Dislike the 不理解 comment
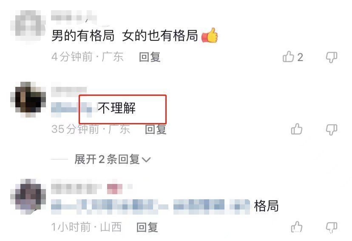Viewport: 352px width, 241px height. click(x=332, y=130)
